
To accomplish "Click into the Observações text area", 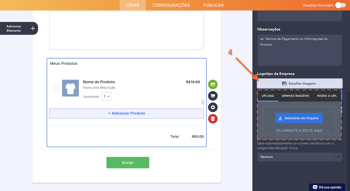I will [x=299, y=50].
